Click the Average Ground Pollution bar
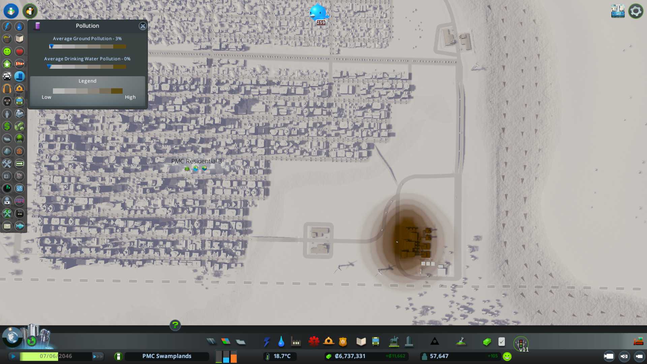This screenshot has width=647, height=364. pyautogui.click(x=87, y=47)
